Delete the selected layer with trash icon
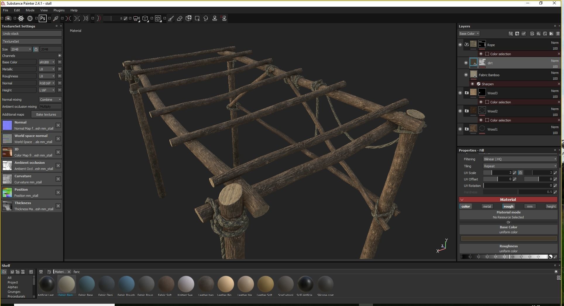 click(558, 34)
